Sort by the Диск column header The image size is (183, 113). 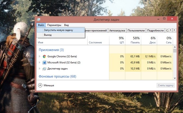149,40
